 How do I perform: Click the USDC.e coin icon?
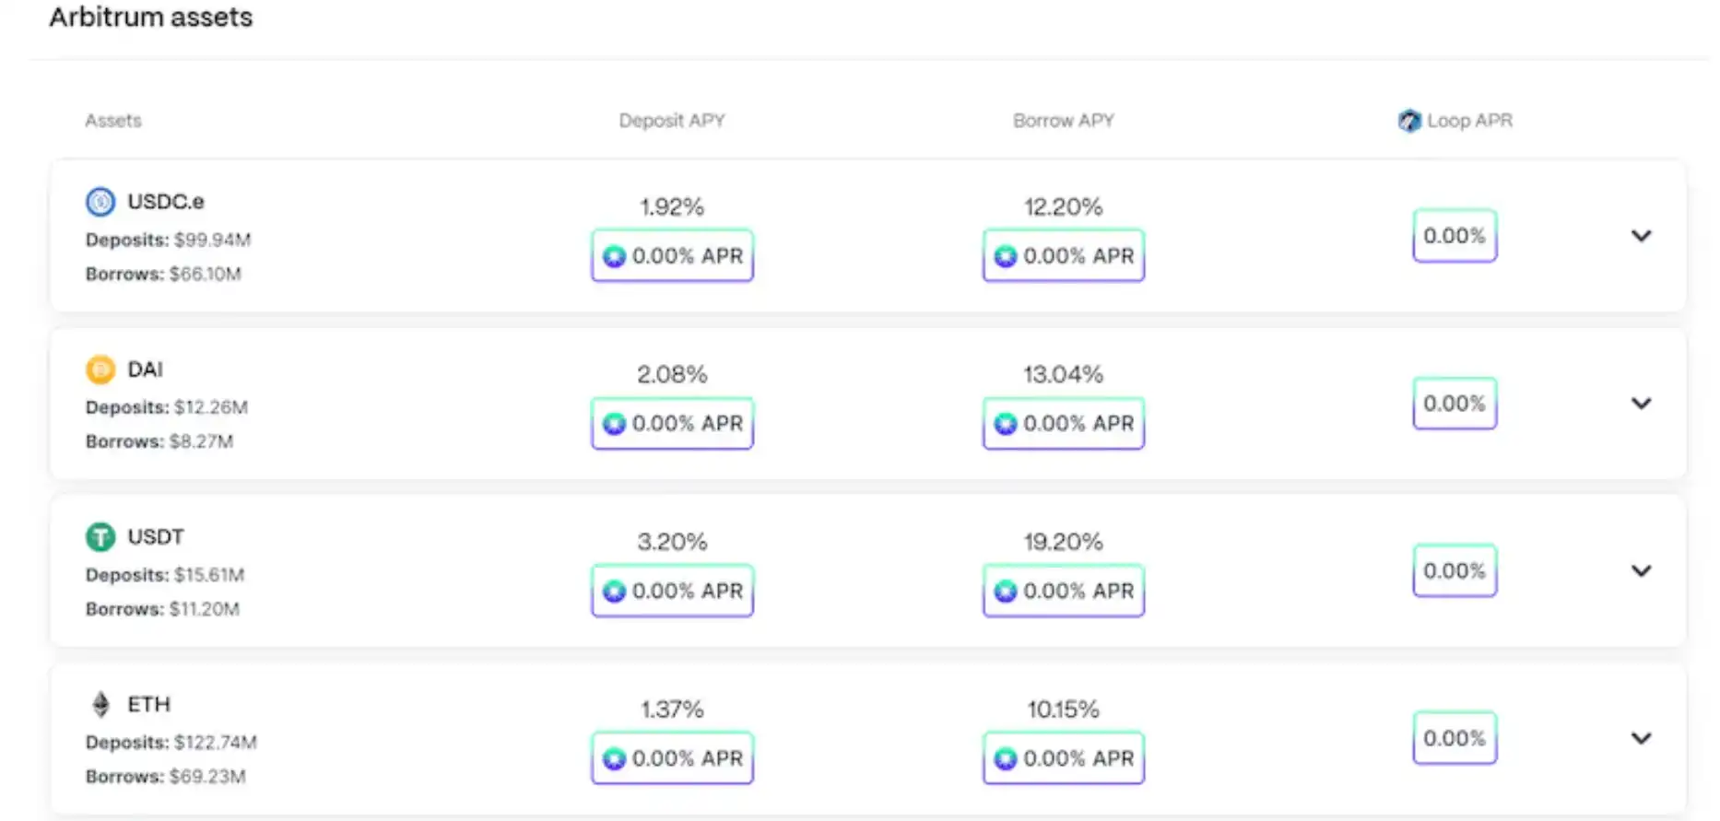click(x=100, y=201)
